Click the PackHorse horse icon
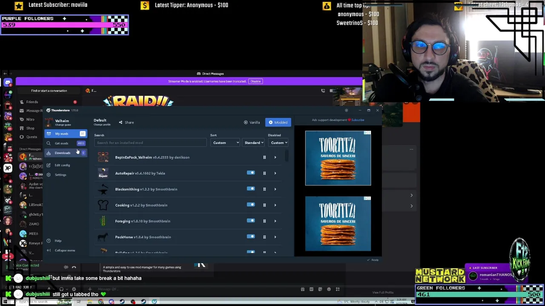 point(103,237)
